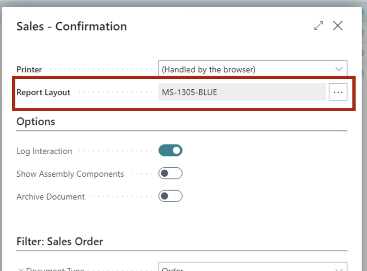367x271 pixels.
Task: Click the Options section heading
Action: coord(36,122)
